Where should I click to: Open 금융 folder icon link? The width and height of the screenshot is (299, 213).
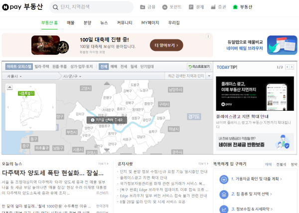(x=143, y=7)
